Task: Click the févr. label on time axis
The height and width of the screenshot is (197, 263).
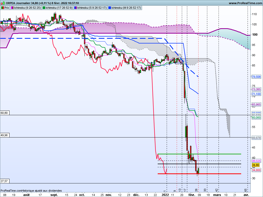Action: (x=192, y=195)
